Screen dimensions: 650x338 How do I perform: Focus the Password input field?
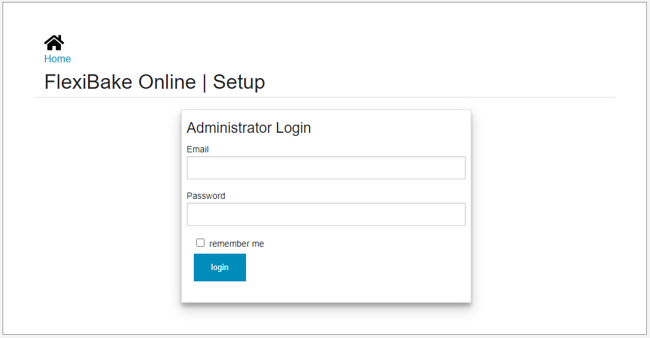click(x=326, y=215)
